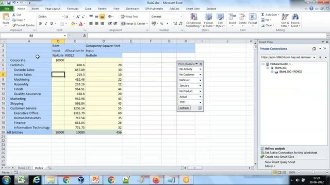Screen dimensions: 330x185
Task: Click Merge & Center
Action: (133, 24)
